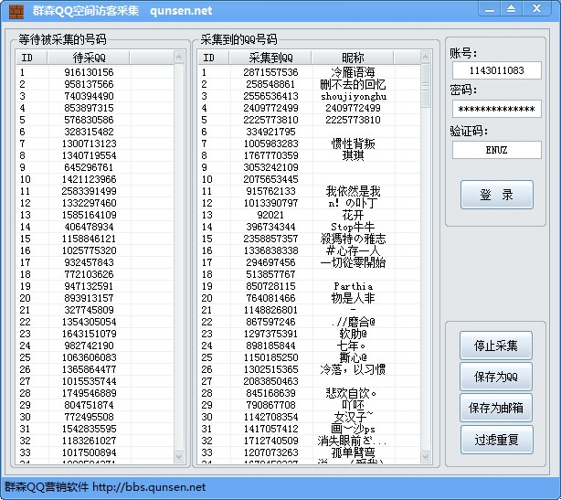
Task: Click the 待采QQ column header
Action: coord(89,58)
